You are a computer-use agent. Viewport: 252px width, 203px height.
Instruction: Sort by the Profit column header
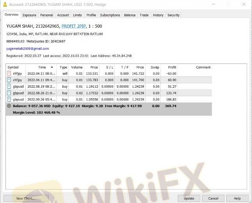click(x=169, y=67)
